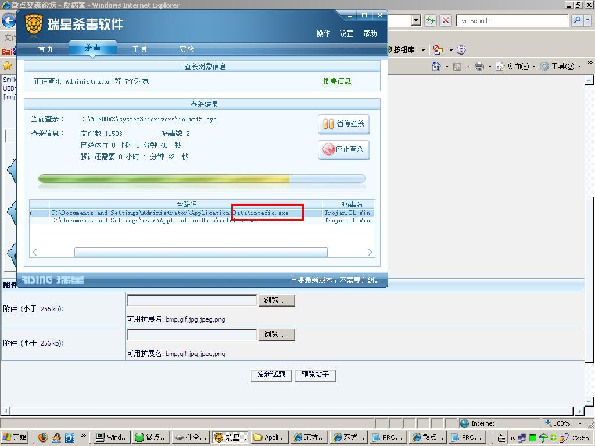Click the 概要信息 link
595x446 pixels.
click(x=338, y=81)
